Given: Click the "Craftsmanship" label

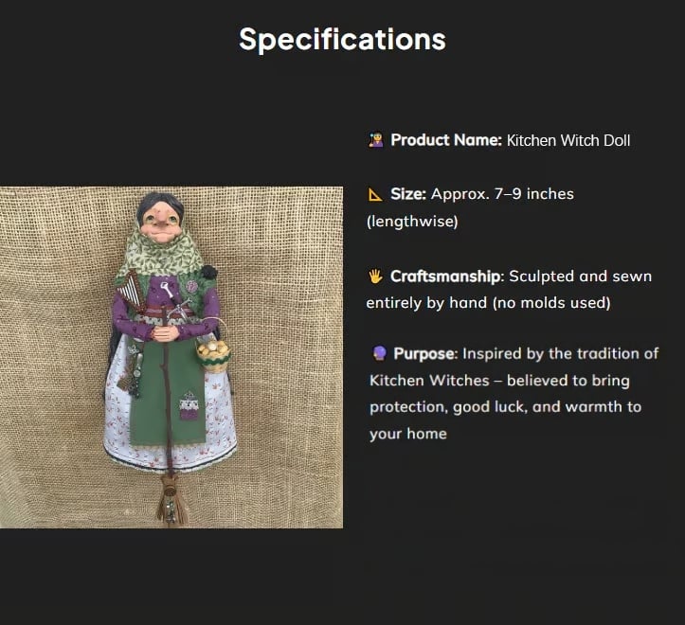Looking at the screenshot, I should [446, 277].
